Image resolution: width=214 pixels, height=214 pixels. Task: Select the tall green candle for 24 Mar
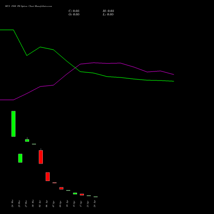tap(13, 124)
